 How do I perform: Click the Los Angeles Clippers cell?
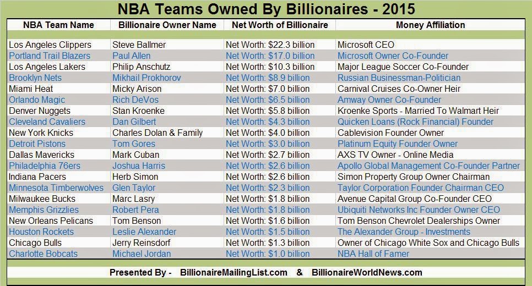tap(50, 45)
